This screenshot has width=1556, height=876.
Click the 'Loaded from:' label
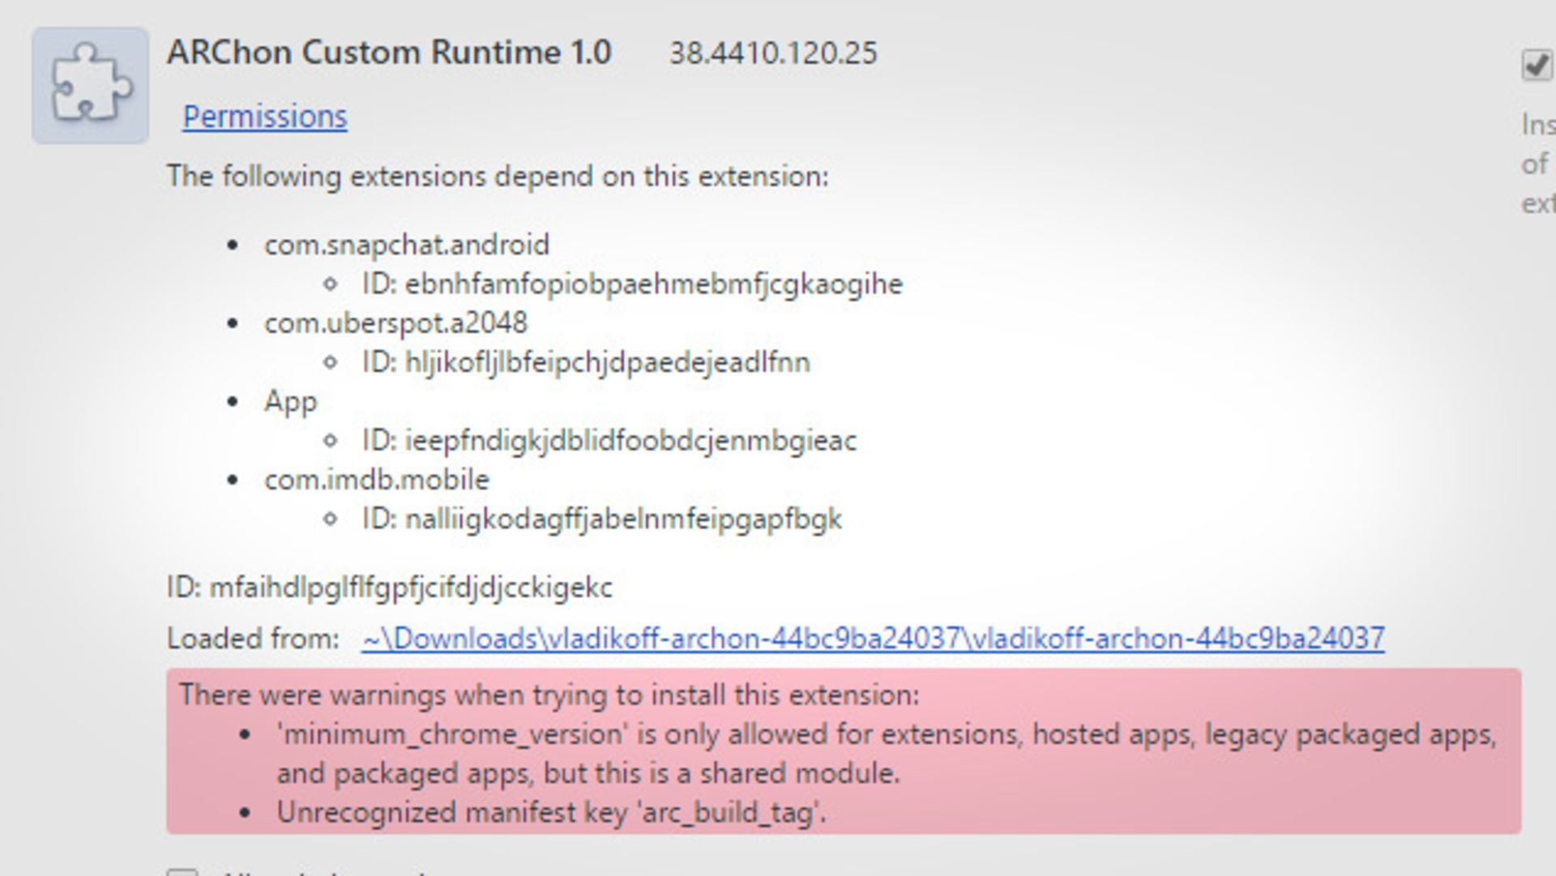click(253, 639)
